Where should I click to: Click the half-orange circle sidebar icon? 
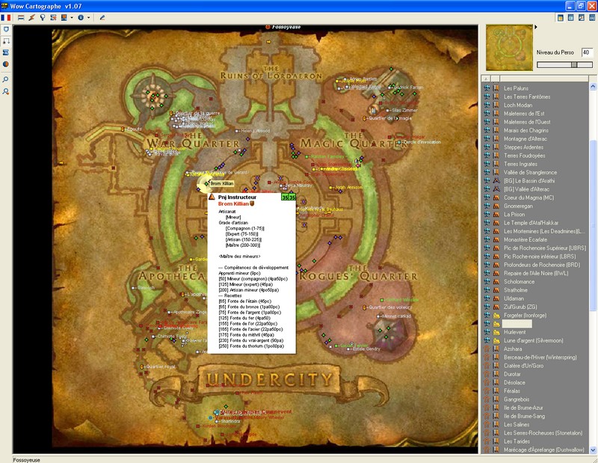click(6, 64)
